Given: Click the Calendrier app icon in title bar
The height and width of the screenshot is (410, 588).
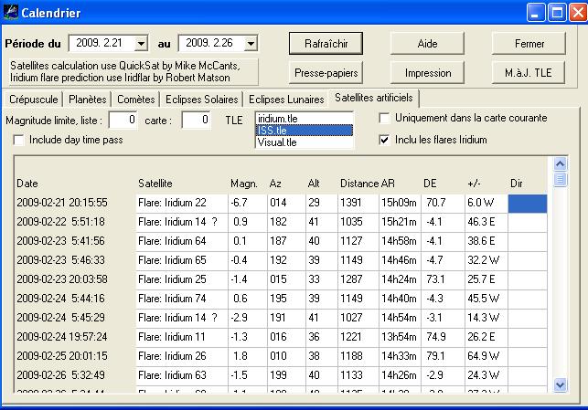Looking at the screenshot, I should (x=10, y=12).
